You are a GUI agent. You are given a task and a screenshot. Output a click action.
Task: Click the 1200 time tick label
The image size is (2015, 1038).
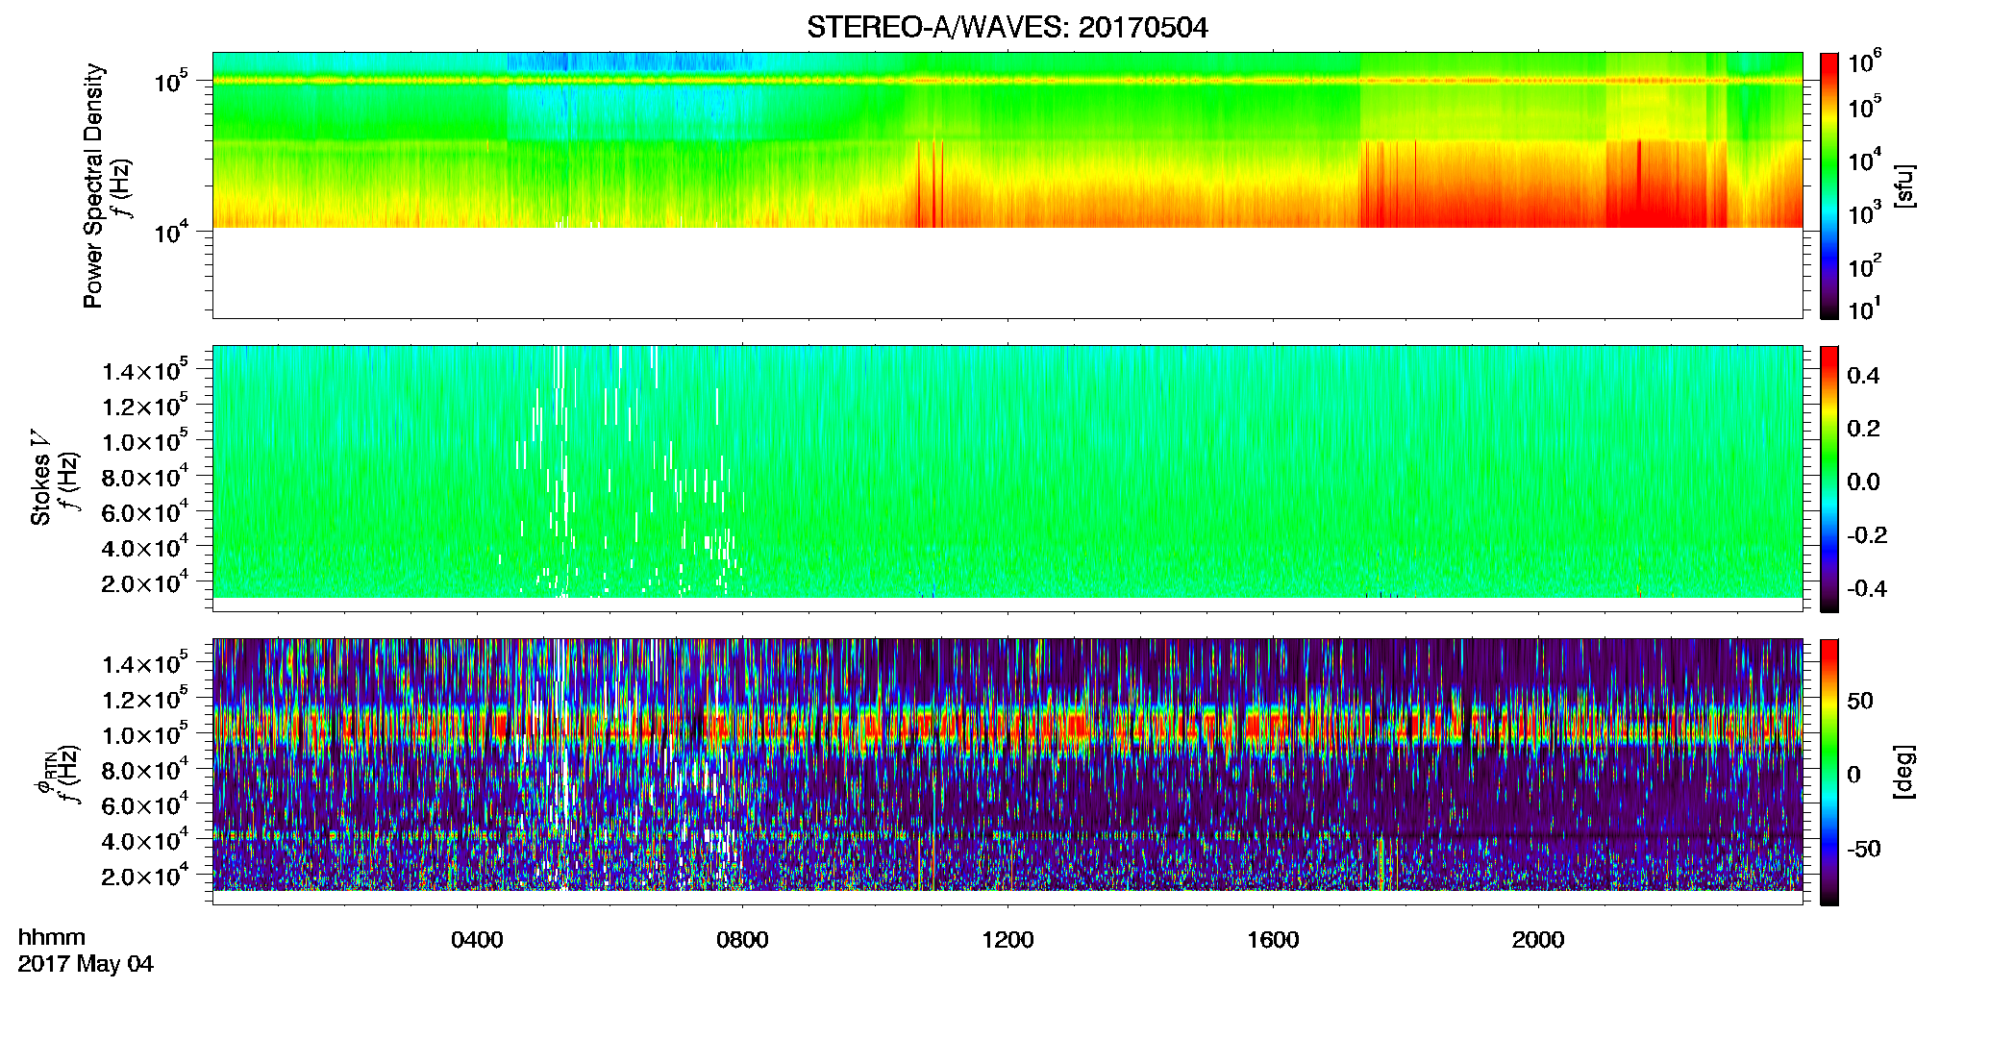click(x=1007, y=940)
